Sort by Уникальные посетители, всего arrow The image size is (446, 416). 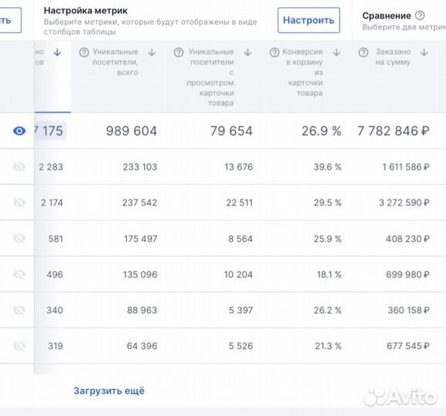152,52
